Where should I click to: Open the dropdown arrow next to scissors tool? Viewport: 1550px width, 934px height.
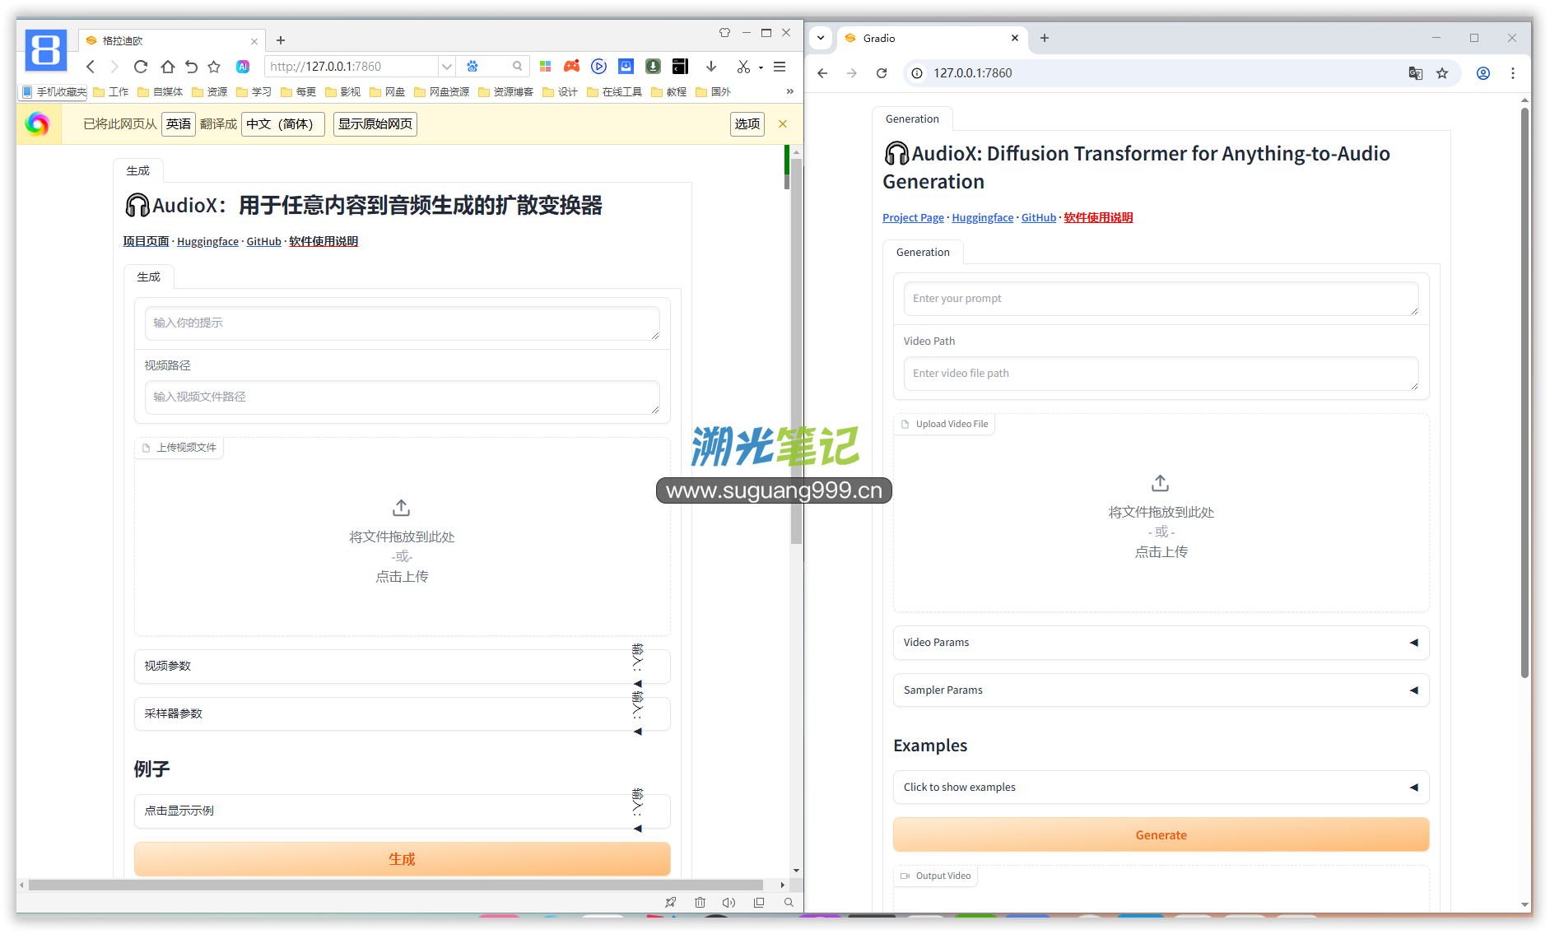tap(761, 67)
